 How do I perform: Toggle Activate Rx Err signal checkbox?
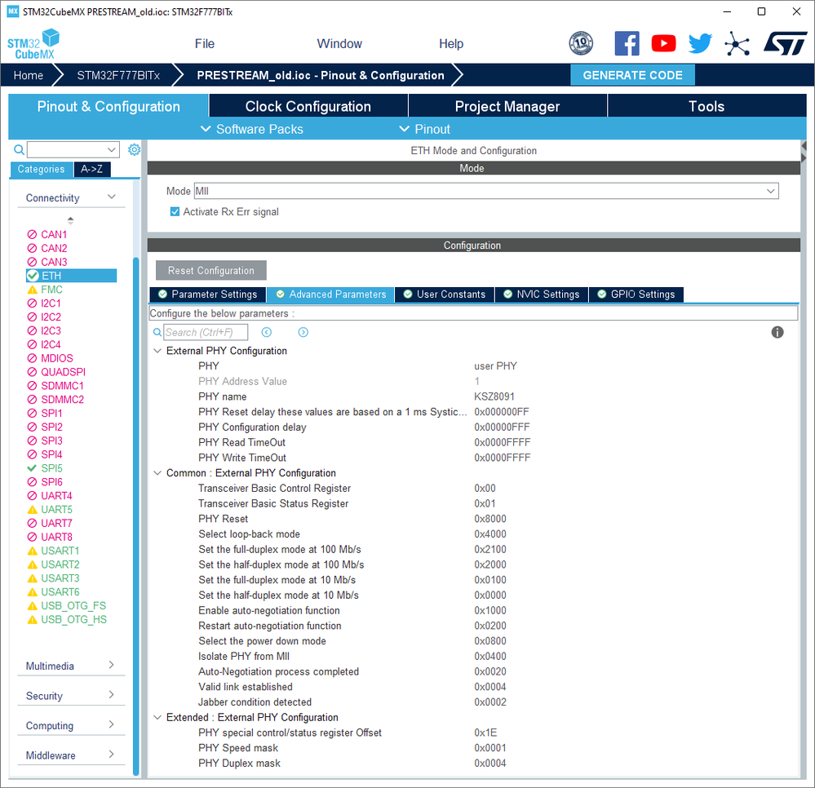(x=175, y=211)
